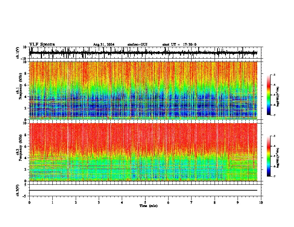
Task: Click the ch.3(V) axis label
Action: (x=18, y=191)
